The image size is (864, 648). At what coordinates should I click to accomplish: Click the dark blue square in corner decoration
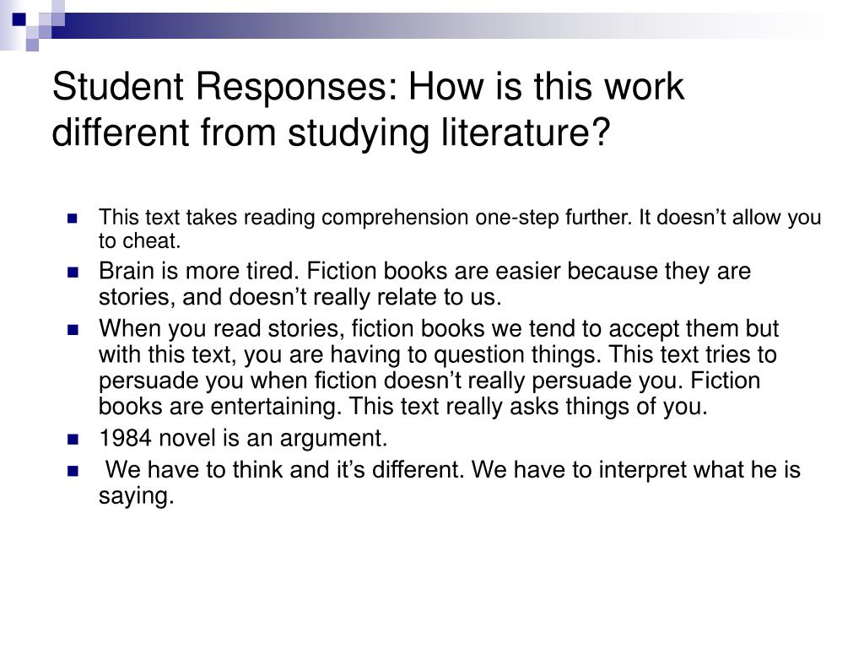19,19
